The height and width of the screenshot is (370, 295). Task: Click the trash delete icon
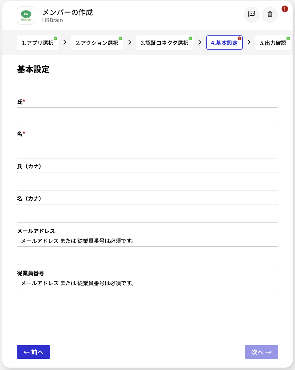pos(270,14)
